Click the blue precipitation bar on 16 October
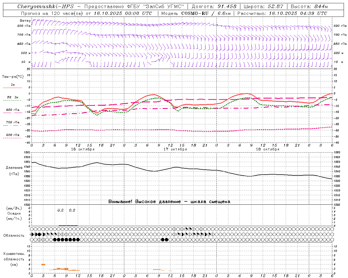 (x=68, y=225)
